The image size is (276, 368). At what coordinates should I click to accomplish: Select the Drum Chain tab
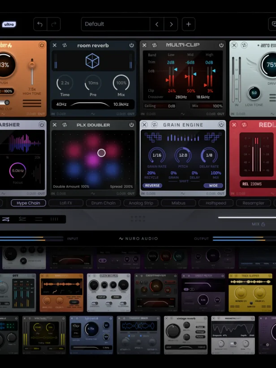click(x=103, y=203)
